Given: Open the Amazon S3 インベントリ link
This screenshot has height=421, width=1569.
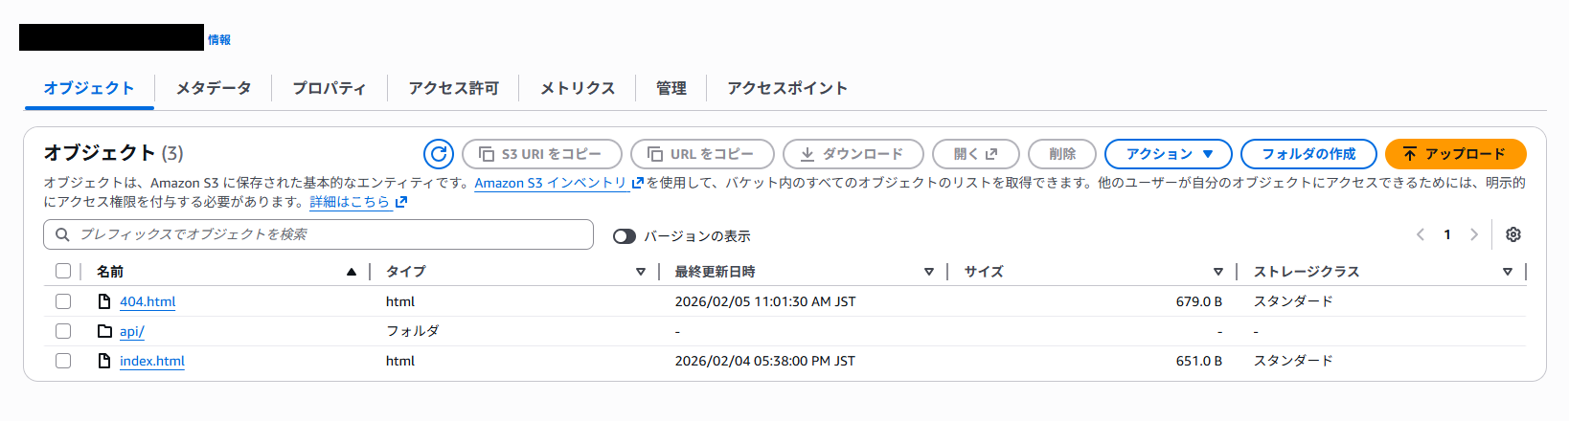Looking at the screenshot, I should click(551, 183).
